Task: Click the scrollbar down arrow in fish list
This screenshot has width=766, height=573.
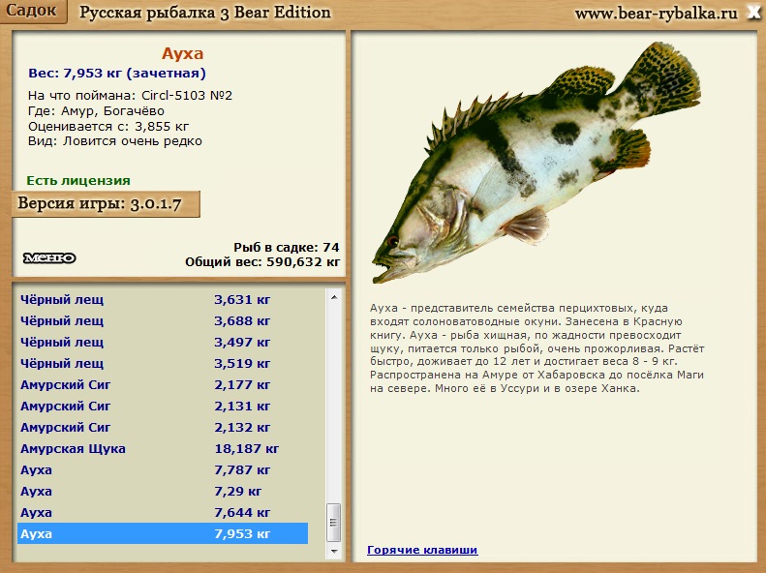Action: (334, 550)
